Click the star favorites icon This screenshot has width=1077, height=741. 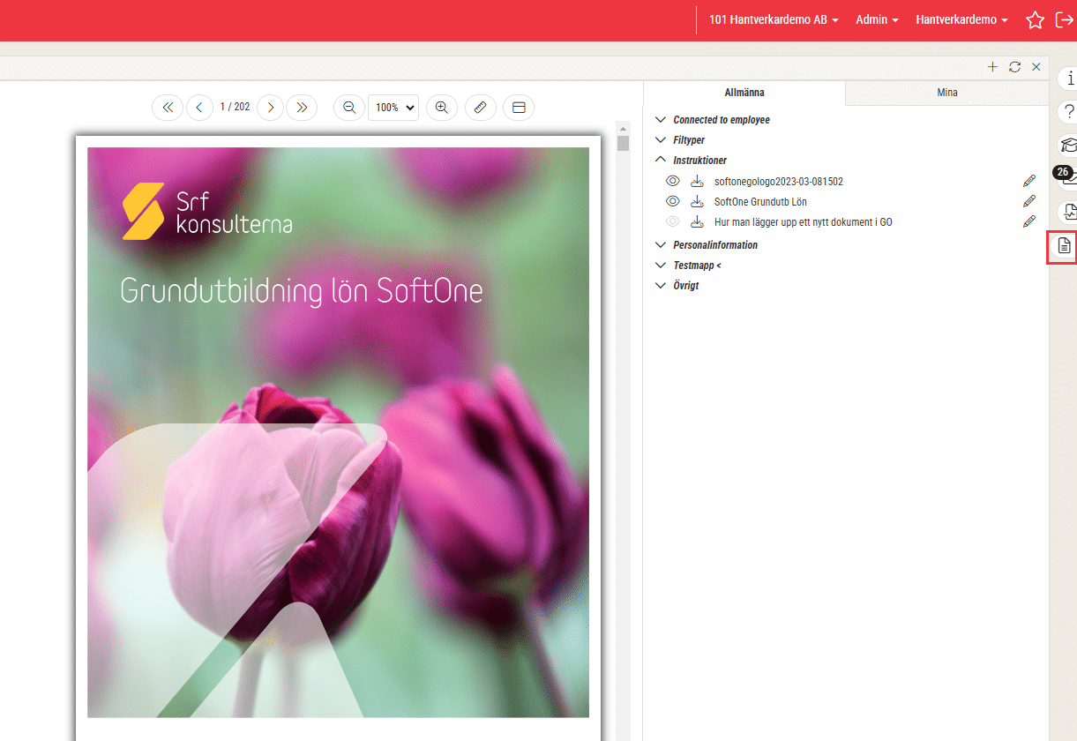click(1036, 20)
